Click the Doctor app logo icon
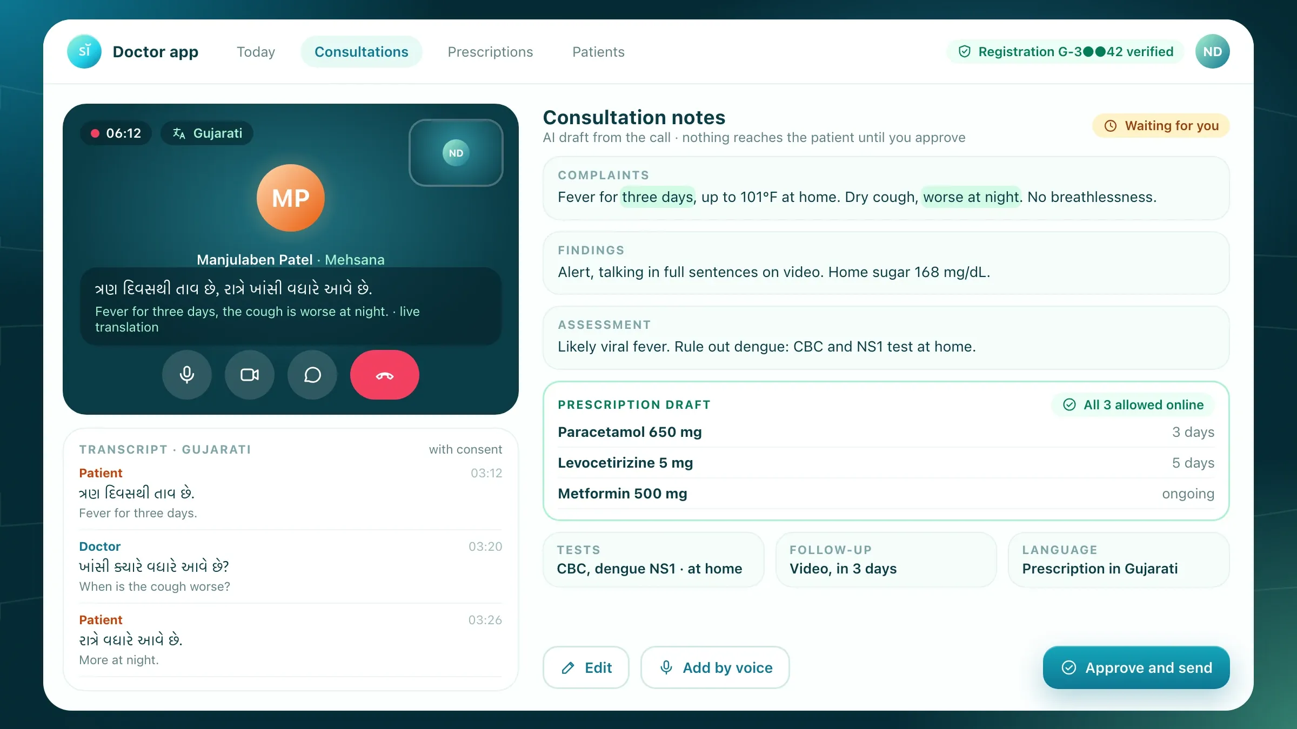This screenshot has height=729, width=1297. click(x=84, y=52)
